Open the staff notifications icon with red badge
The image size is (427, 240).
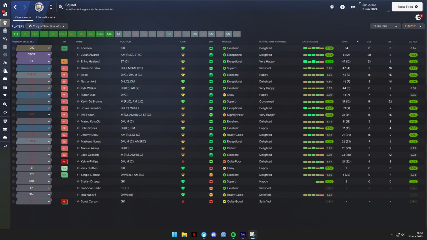click(x=418, y=17)
